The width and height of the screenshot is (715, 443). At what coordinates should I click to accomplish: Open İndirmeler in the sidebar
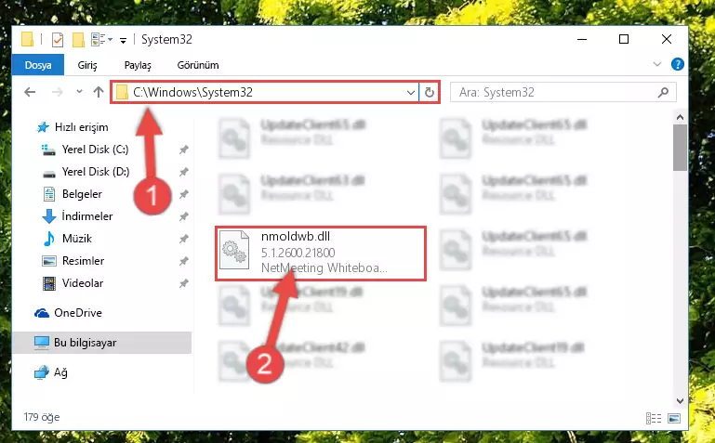pyautogui.click(x=87, y=215)
